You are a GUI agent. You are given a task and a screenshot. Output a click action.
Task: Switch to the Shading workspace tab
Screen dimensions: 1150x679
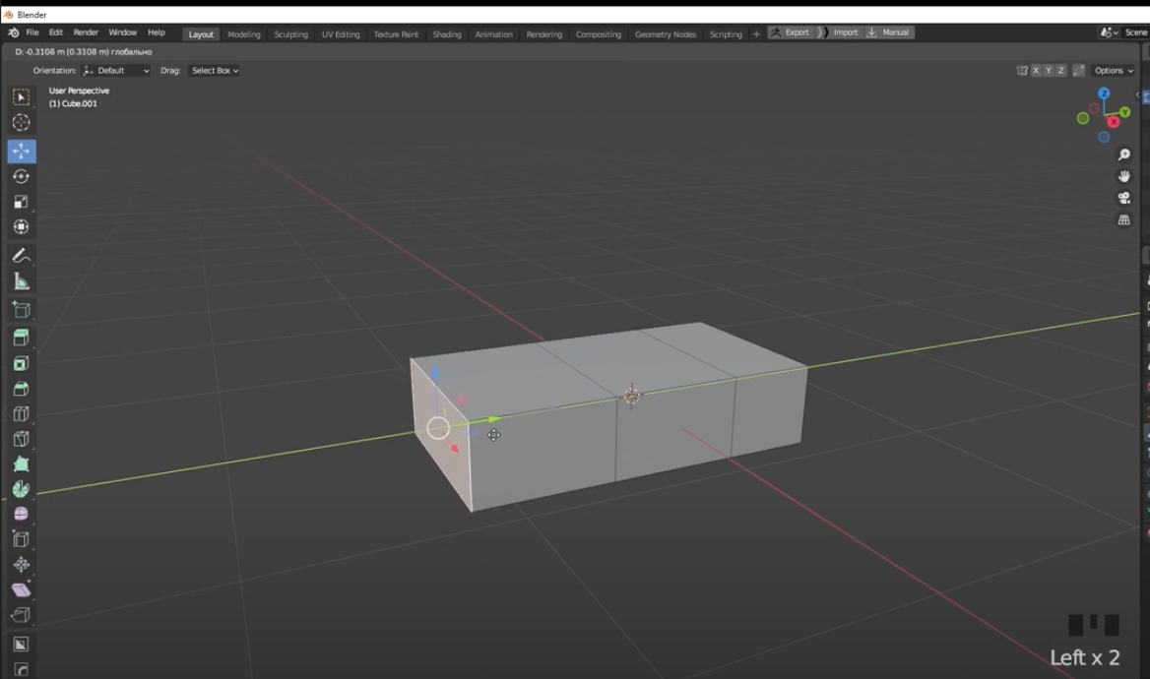(x=447, y=34)
